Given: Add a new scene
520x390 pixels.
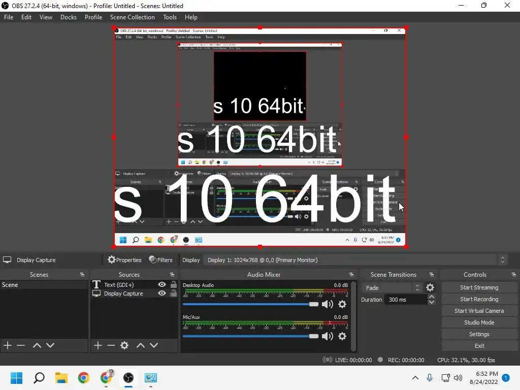Looking at the screenshot, I should pyautogui.click(x=8, y=345).
